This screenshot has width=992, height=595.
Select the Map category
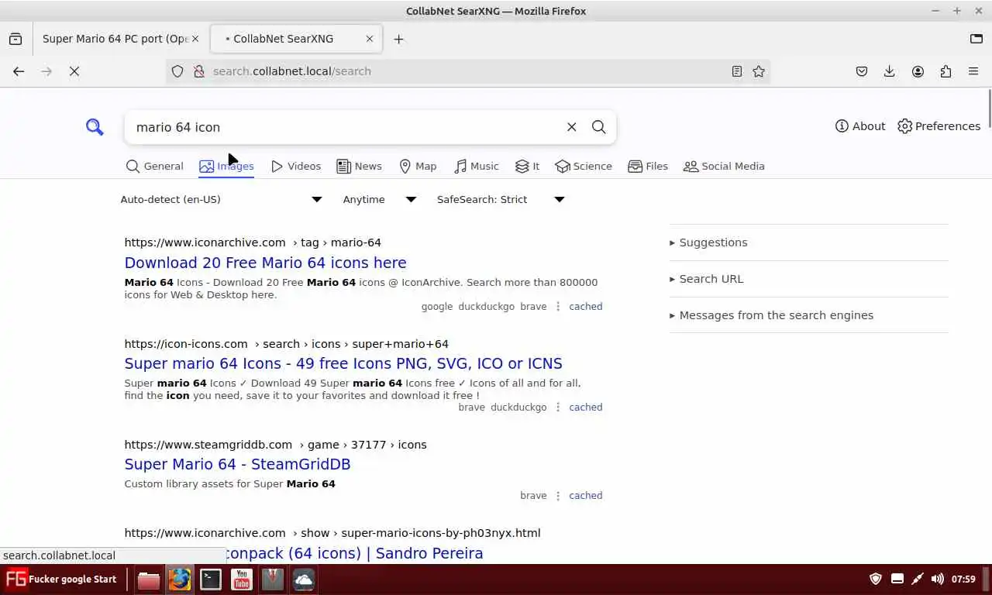coord(418,166)
